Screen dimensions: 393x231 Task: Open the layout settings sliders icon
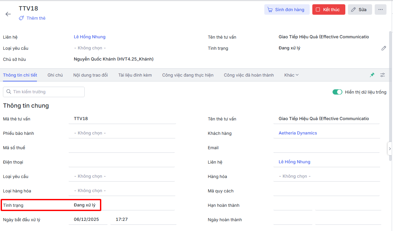383,75
